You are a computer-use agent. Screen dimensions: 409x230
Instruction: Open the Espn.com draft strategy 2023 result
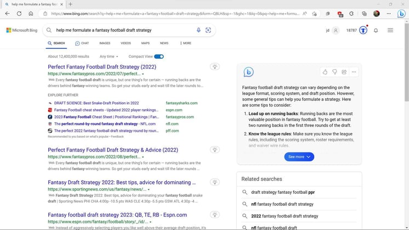pyautogui.click(x=117, y=215)
